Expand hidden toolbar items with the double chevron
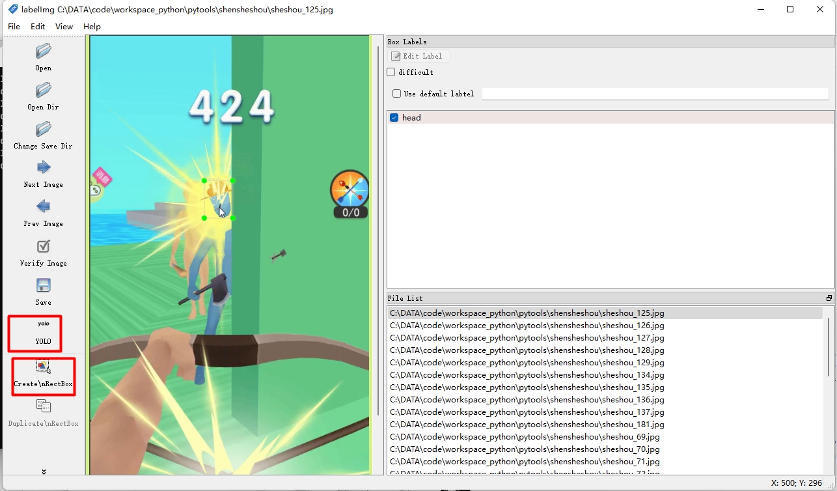Image resolution: width=837 pixels, height=491 pixels. (x=44, y=472)
